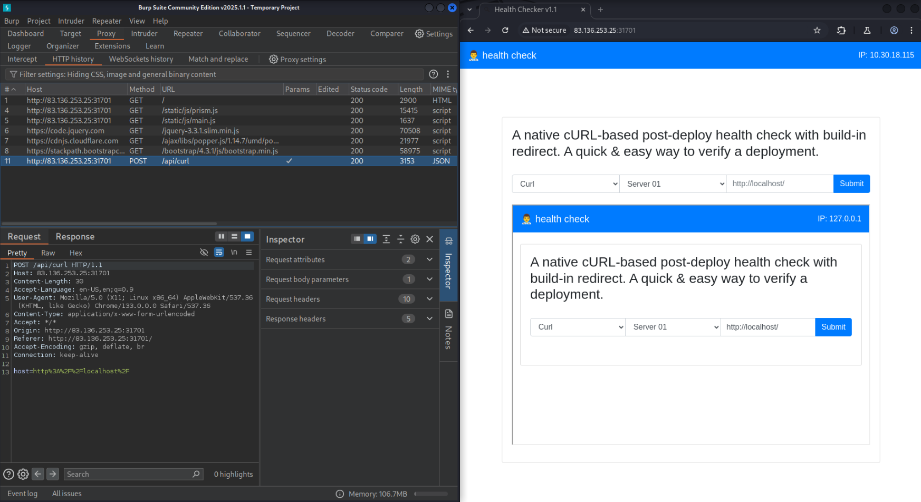Click memory info icon in status bar
This screenshot has height=502, width=921.
pos(340,494)
